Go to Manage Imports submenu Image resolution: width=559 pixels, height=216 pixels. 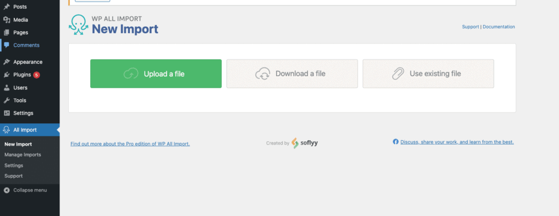22,155
